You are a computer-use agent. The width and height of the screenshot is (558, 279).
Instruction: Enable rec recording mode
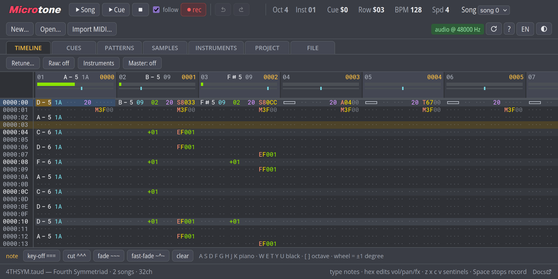pos(194,10)
